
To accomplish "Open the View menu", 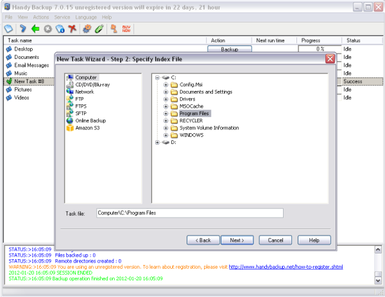I will tap(22, 17).
